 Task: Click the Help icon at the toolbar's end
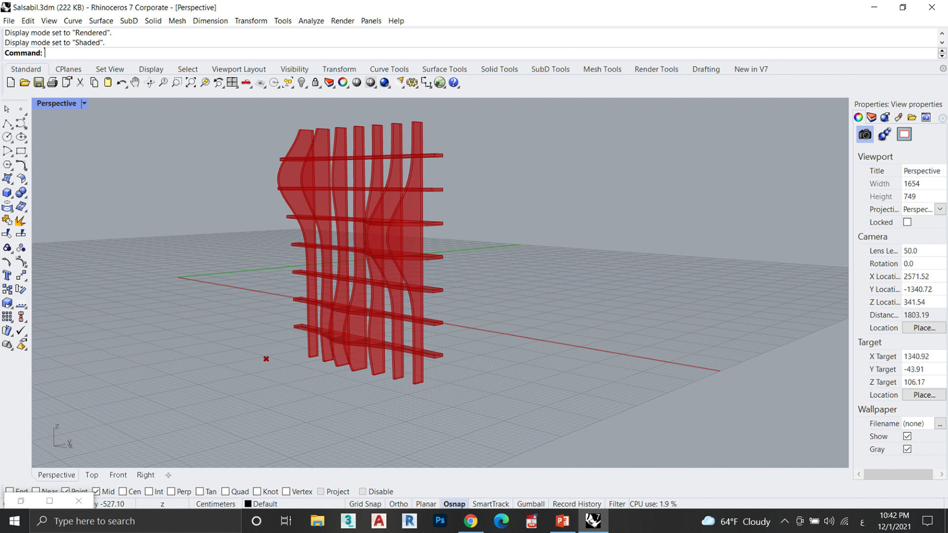(x=453, y=82)
